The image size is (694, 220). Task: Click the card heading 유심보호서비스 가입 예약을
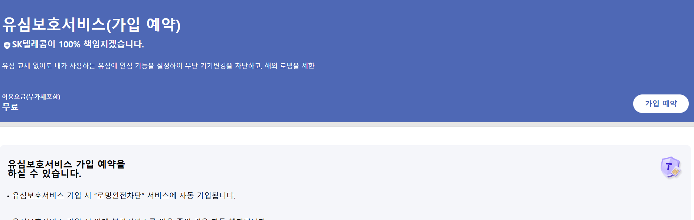click(66, 164)
